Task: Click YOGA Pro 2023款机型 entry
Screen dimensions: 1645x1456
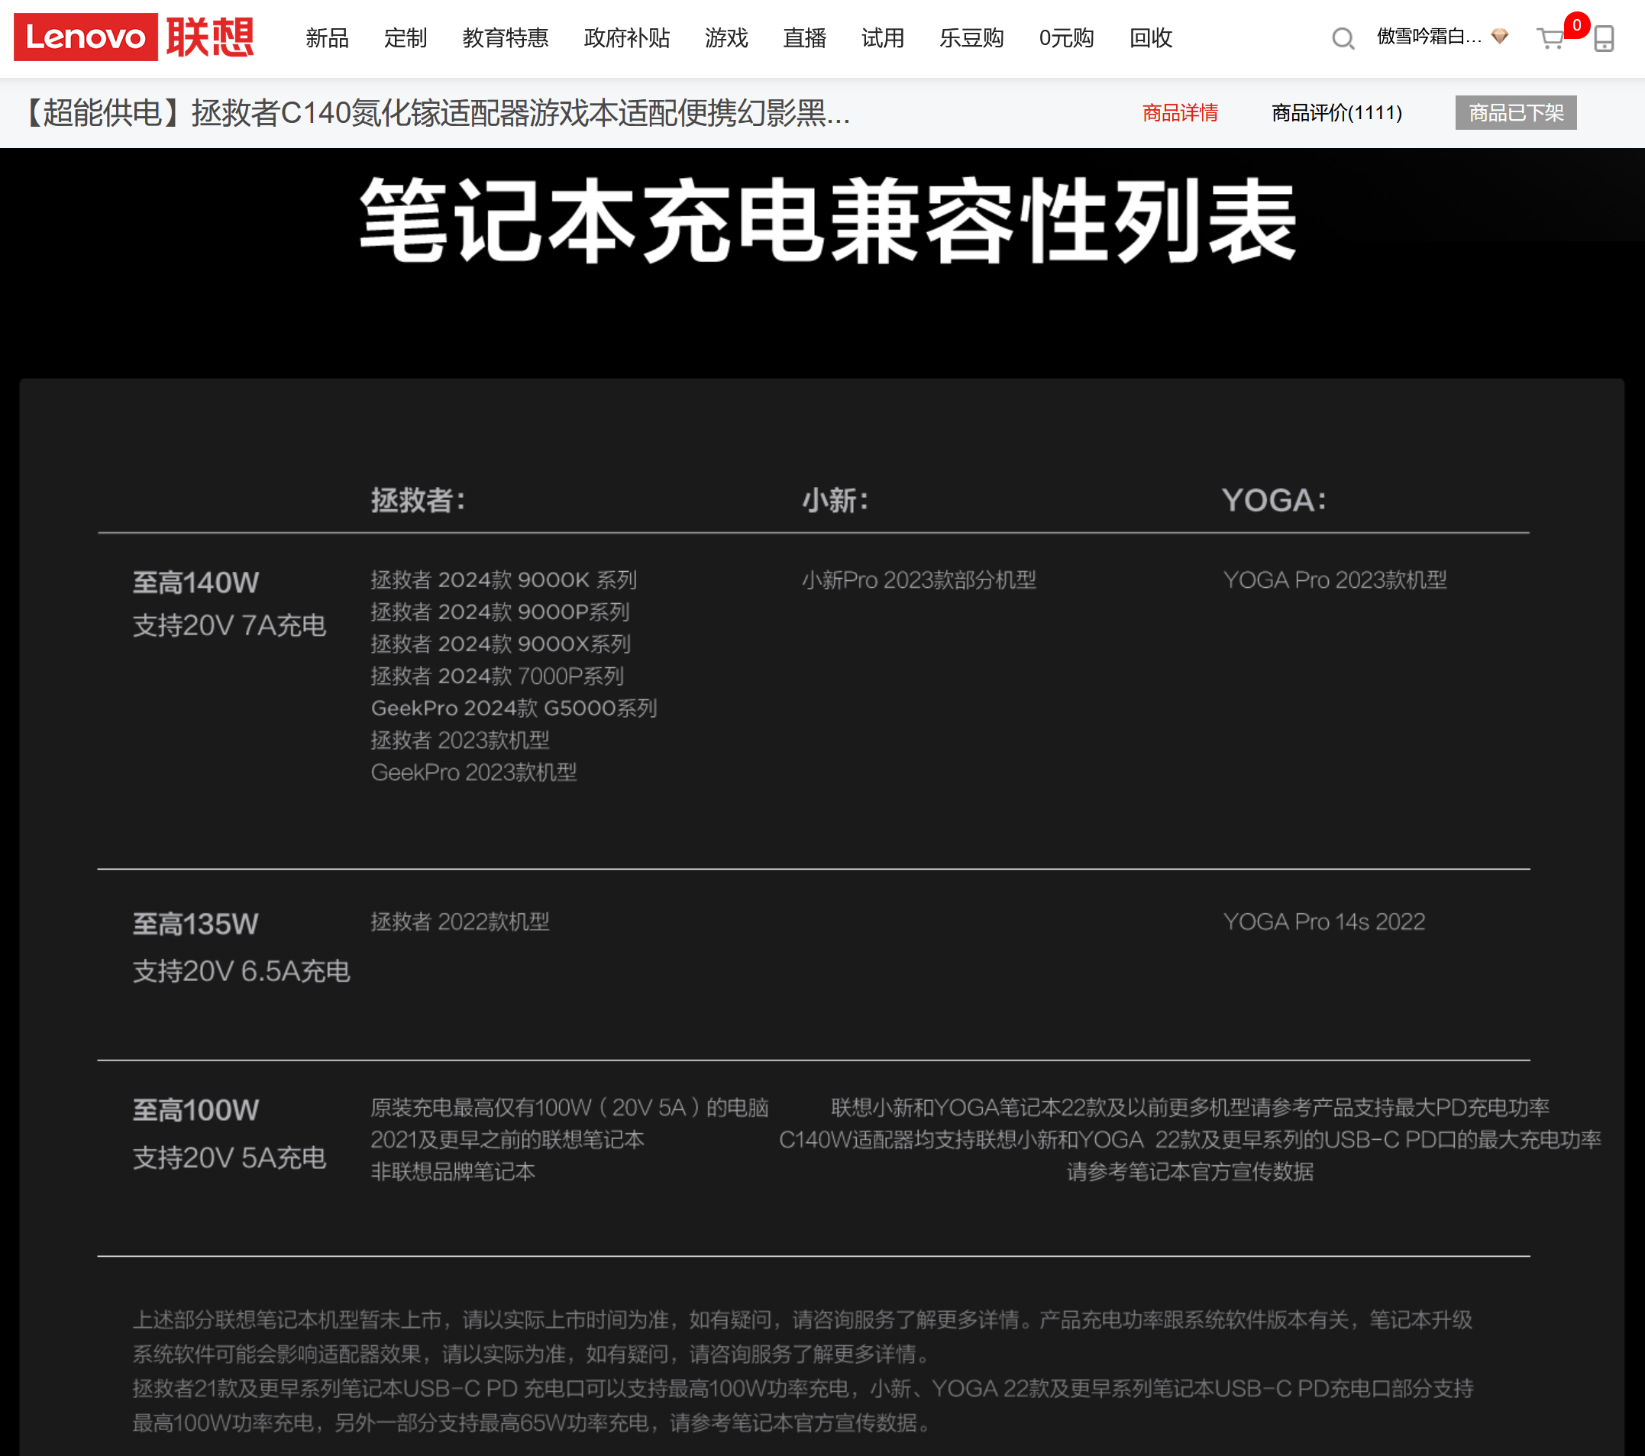Action: (x=1334, y=580)
